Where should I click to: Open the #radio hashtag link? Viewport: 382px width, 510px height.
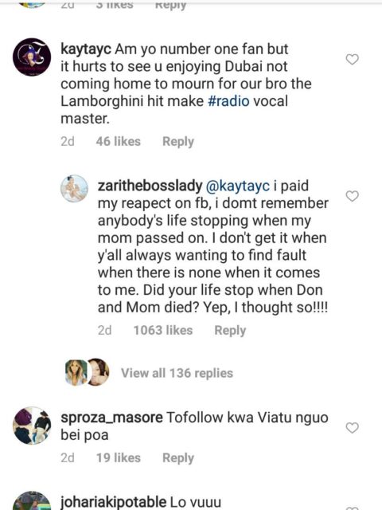[228, 101]
